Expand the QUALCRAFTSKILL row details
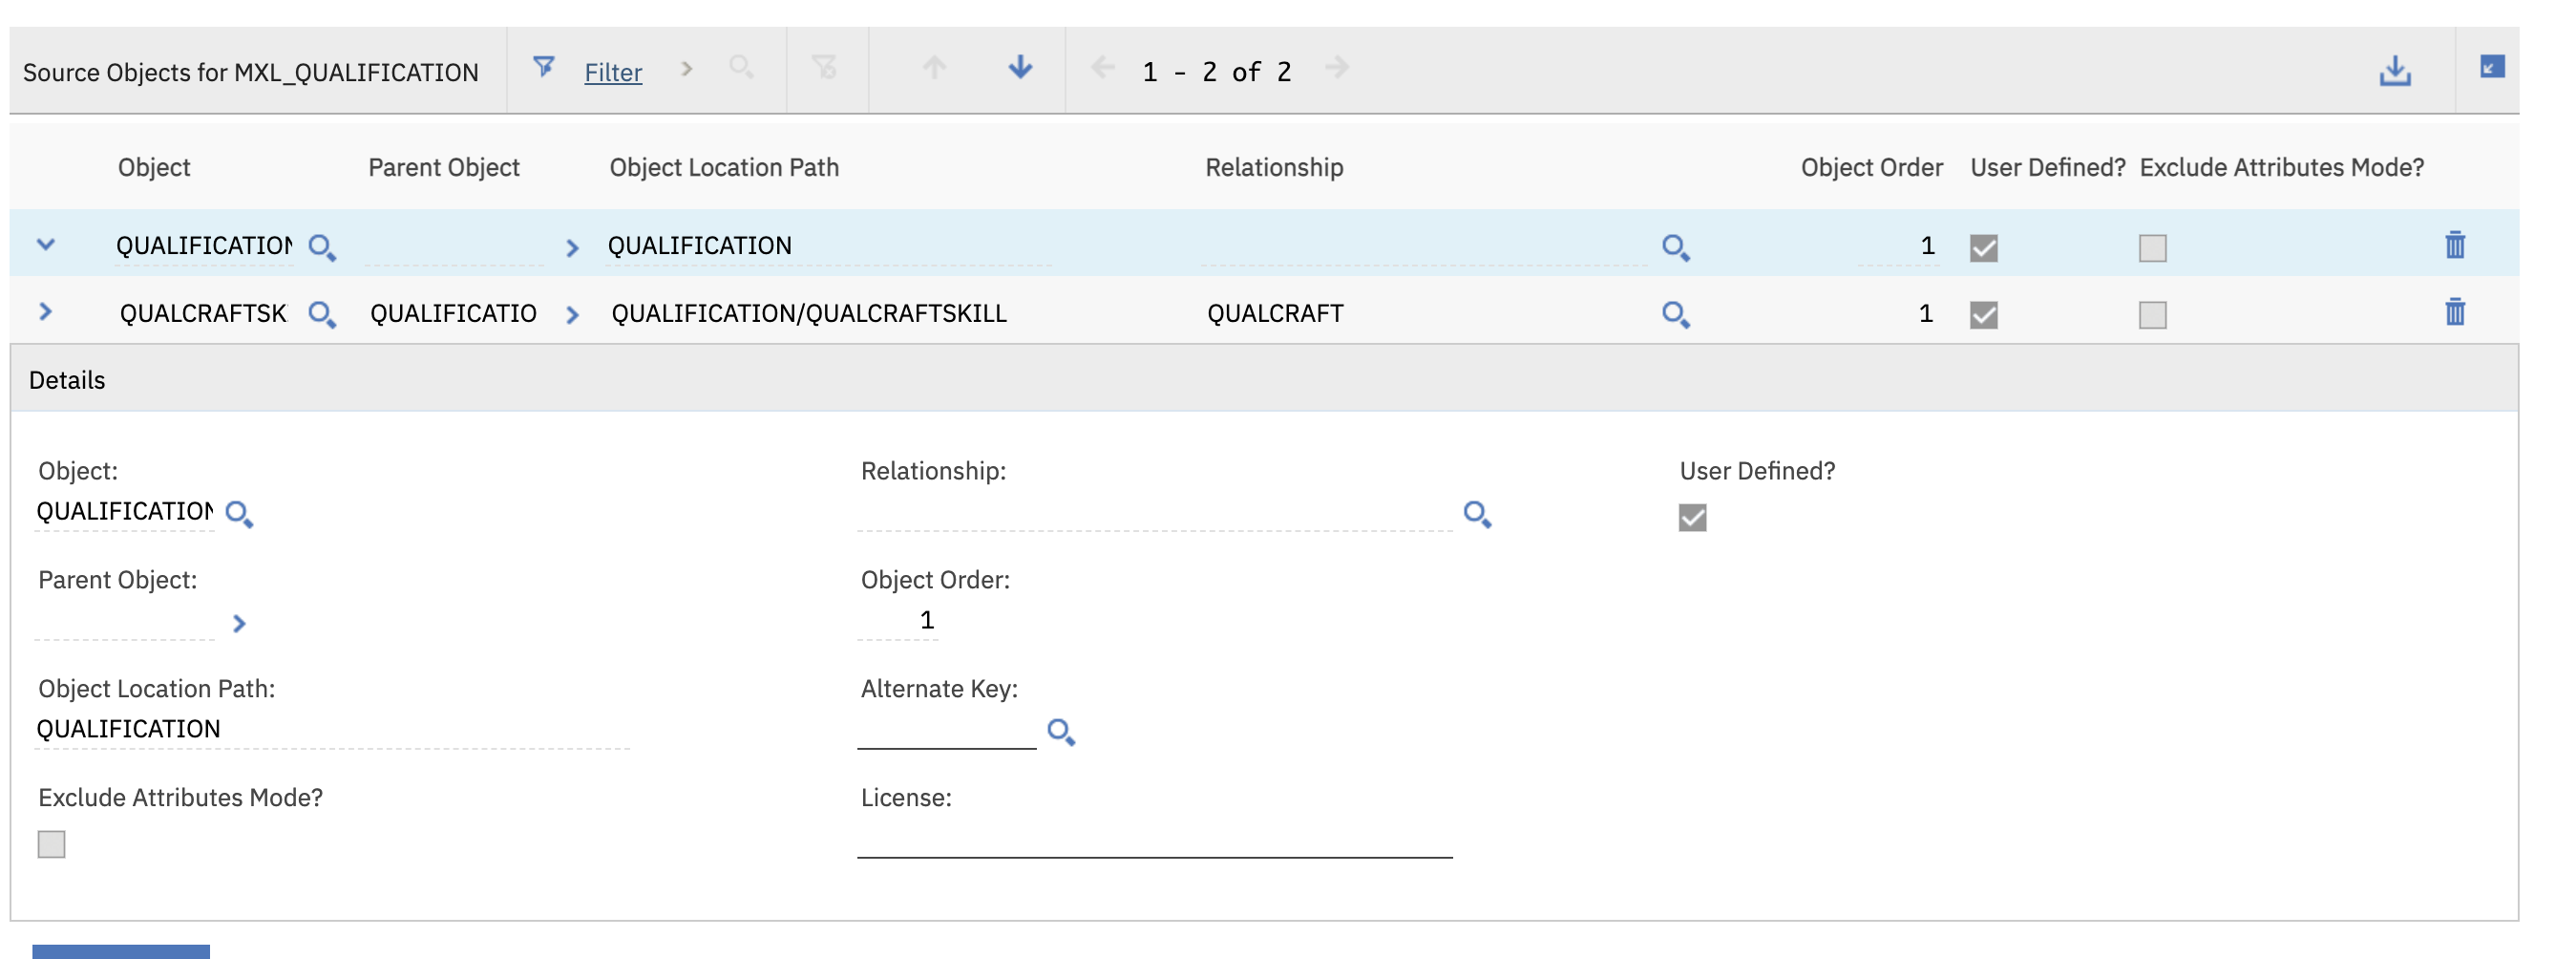Viewport: 2576px width, 959px height. [46, 312]
